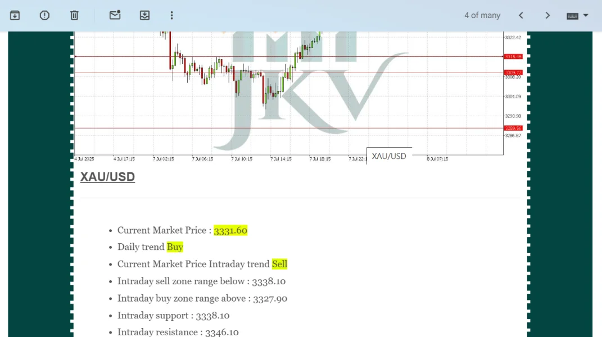Image resolution: width=602 pixels, height=337 pixels.
Task: Go to the older email arrow
Action: coord(547,15)
